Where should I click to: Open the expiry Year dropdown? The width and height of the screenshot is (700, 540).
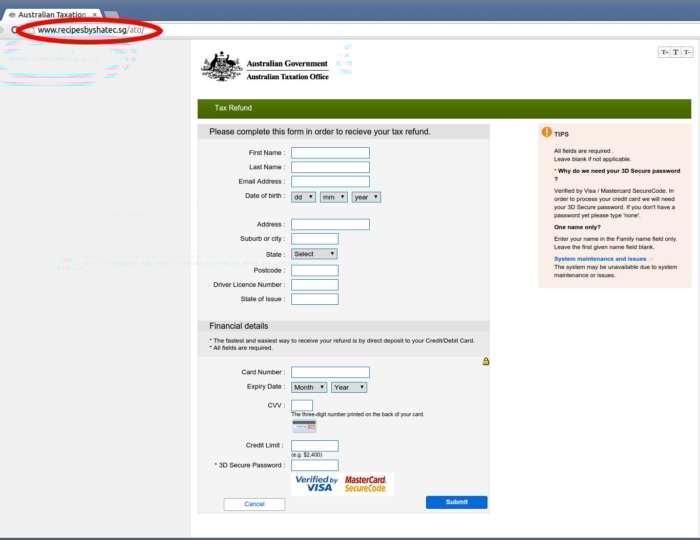(x=349, y=387)
